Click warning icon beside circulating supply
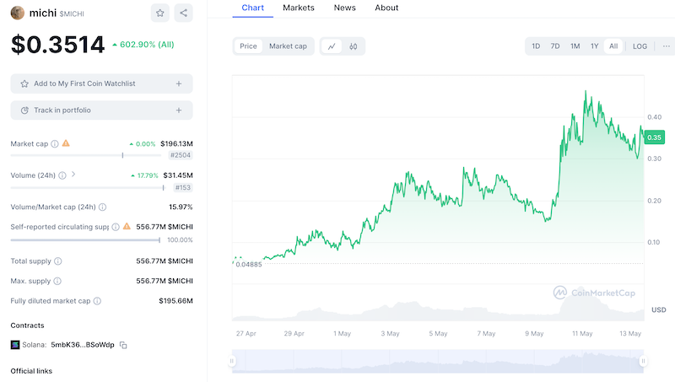The image size is (675, 382). (127, 226)
